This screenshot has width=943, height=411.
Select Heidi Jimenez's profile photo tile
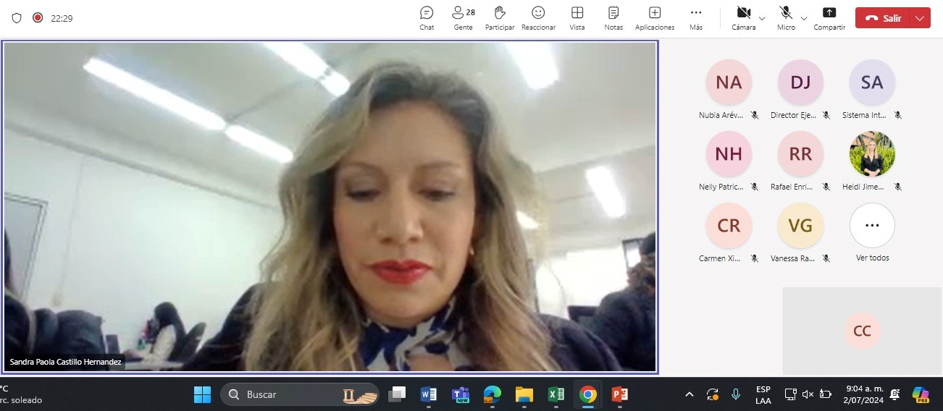(x=872, y=154)
